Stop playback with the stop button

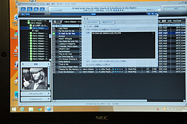click(x=36, y=9)
